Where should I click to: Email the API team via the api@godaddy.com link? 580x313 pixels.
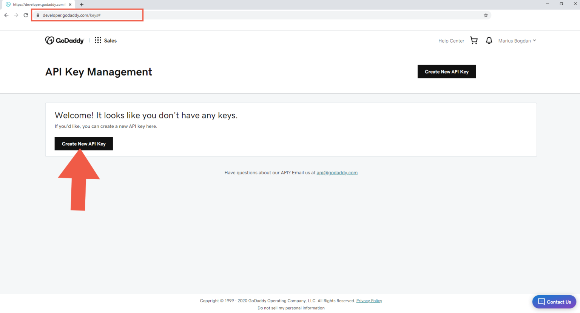tap(337, 172)
